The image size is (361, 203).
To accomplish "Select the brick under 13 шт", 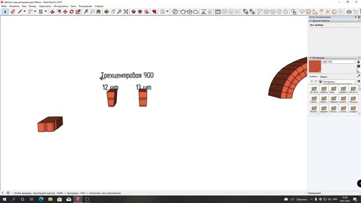I will (143, 98).
